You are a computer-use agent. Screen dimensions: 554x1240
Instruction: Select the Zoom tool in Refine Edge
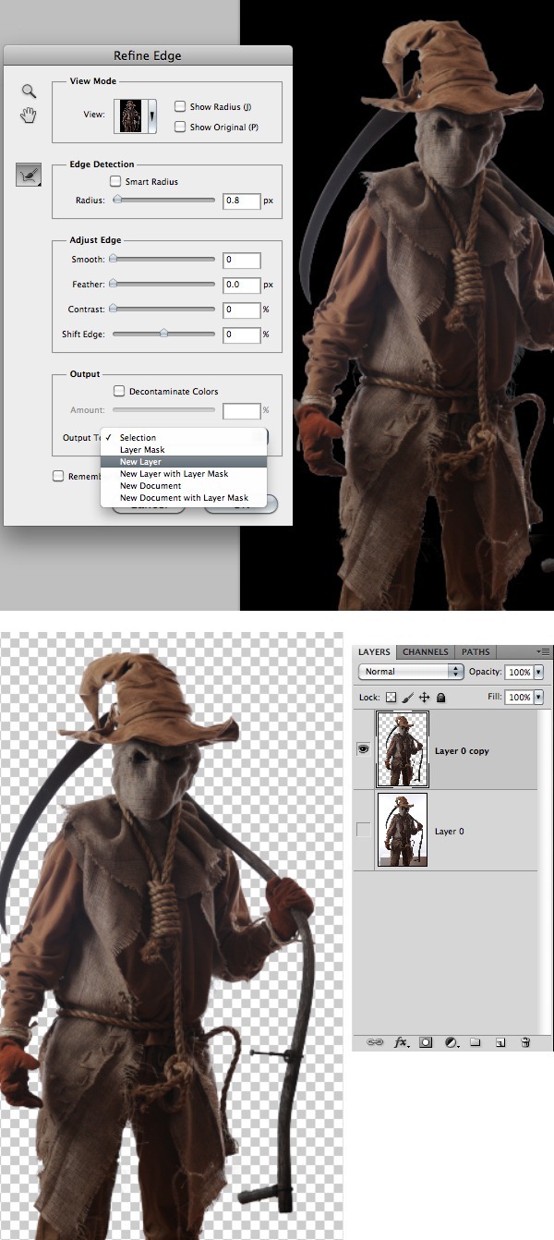[30, 91]
